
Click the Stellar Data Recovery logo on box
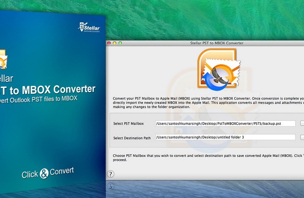[x=89, y=27]
